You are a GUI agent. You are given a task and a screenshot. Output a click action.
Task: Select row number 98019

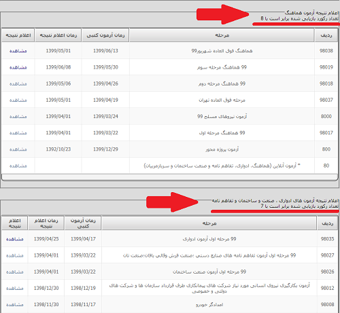click(326, 67)
